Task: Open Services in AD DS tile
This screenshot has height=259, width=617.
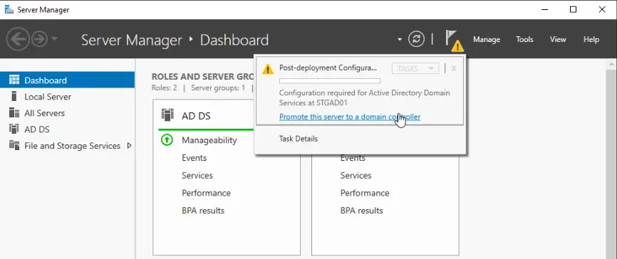Action: (197, 175)
